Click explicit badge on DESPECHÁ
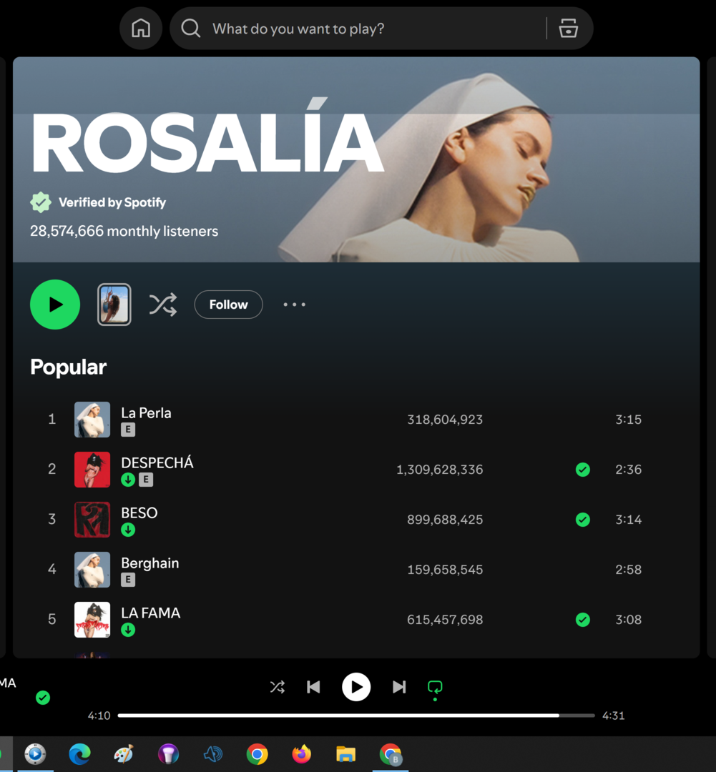Screen dimensions: 716x772 tap(146, 480)
